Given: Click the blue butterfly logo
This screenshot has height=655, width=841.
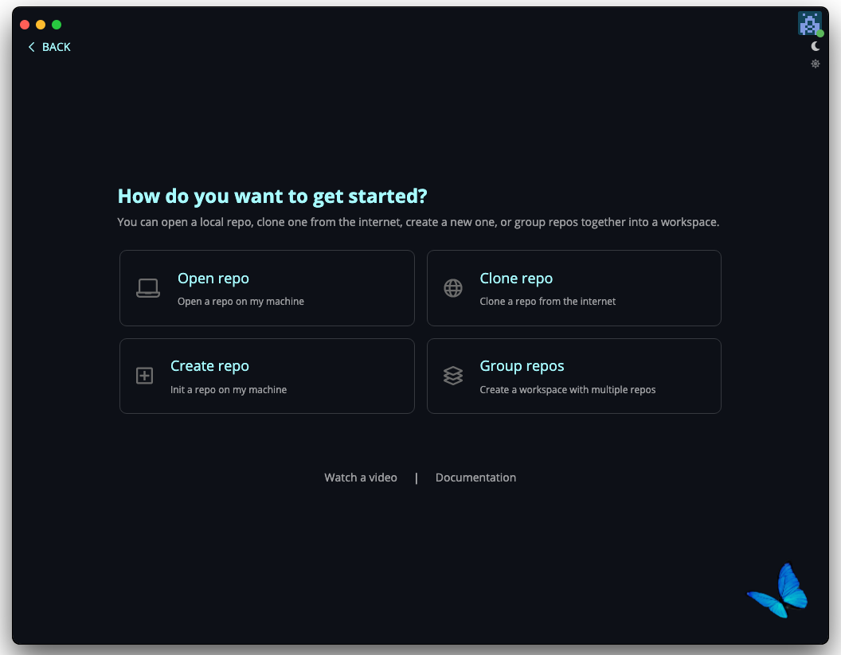Looking at the screenshot, I should coord(778,591).
